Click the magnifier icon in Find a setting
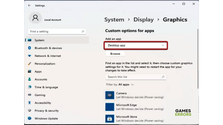This screenshot has height=125, width=223. (83, 31)
